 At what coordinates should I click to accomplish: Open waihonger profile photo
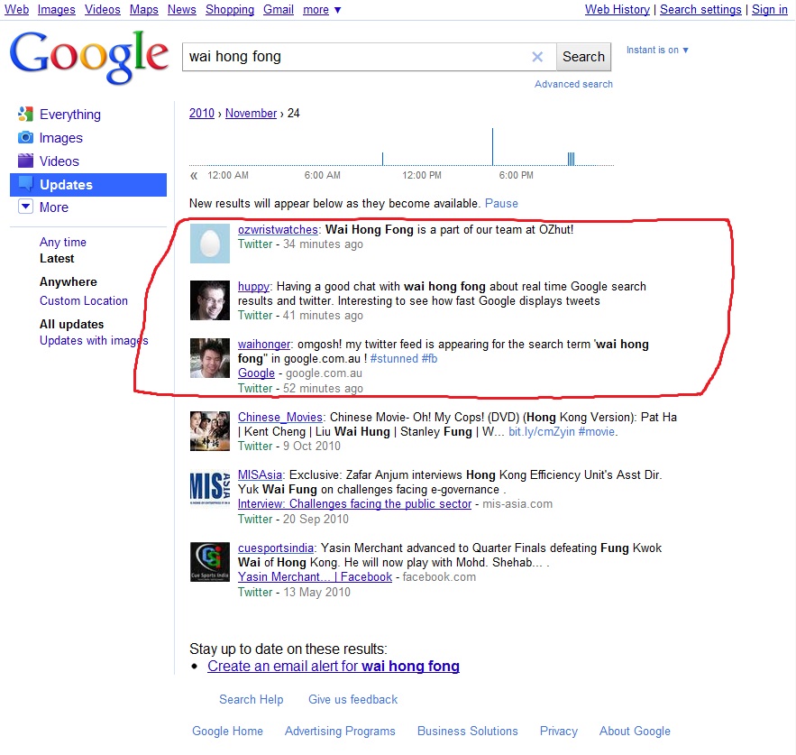[210, 358]
